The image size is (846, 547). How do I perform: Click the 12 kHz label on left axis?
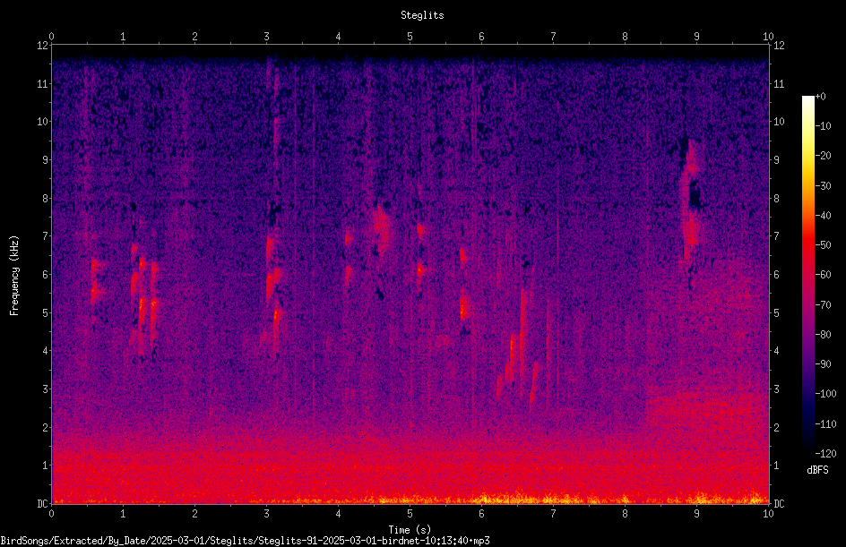pyautogui.click(x=43, y=46)
